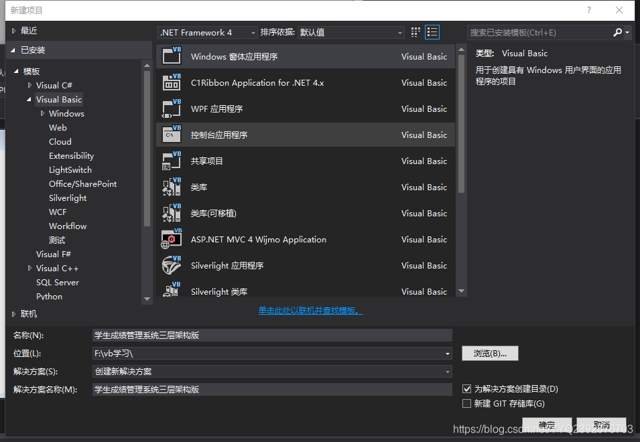640x442 pixels.
Task: Select Workflow category
Action: click(68, 226)
